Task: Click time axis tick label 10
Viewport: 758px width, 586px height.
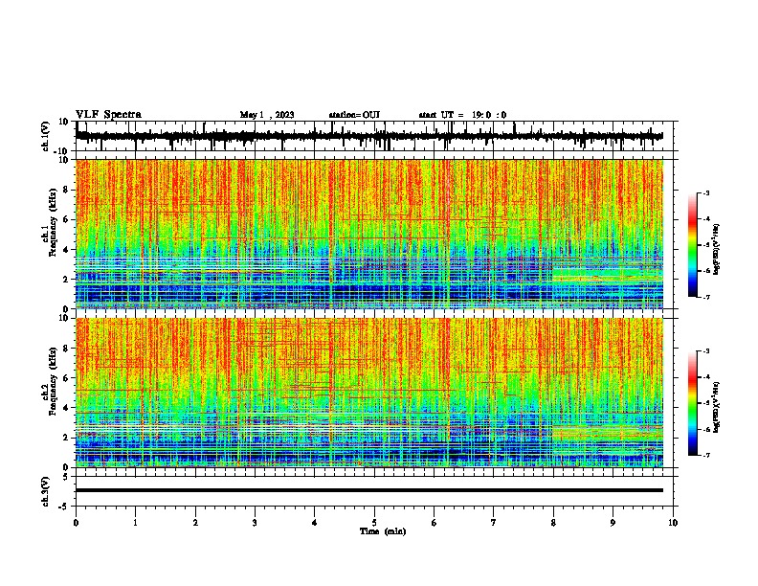Action: point(673,523)
